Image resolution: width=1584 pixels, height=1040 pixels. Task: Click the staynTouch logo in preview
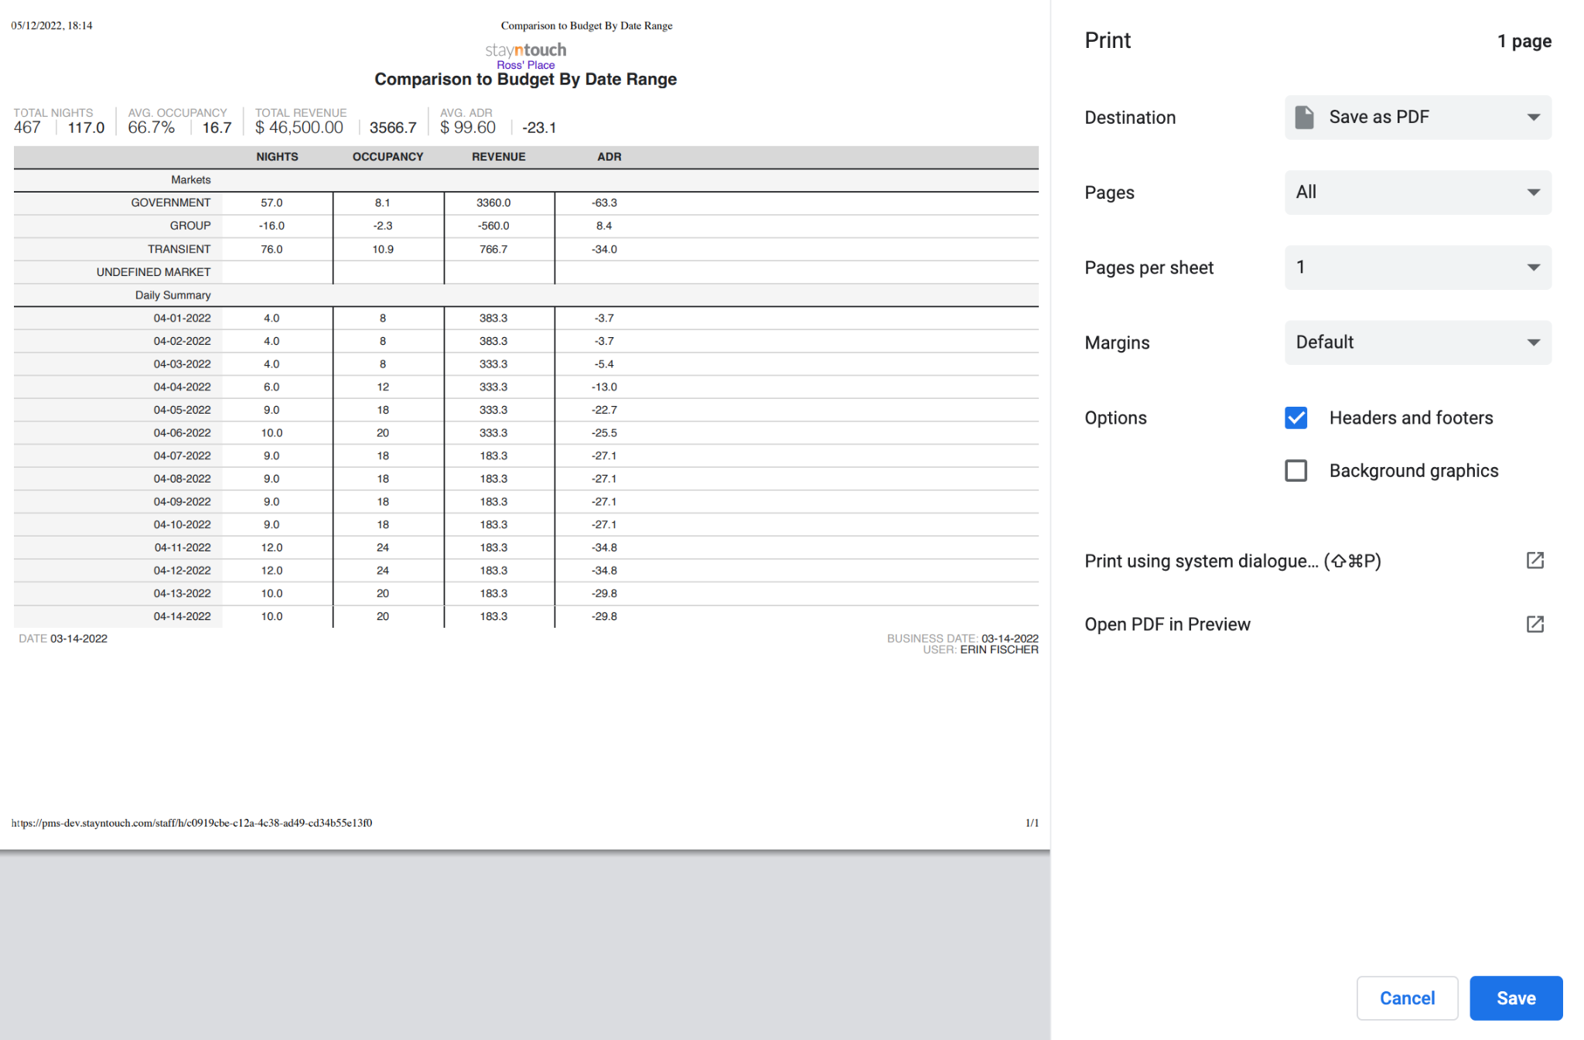click(x=525, y=50)
